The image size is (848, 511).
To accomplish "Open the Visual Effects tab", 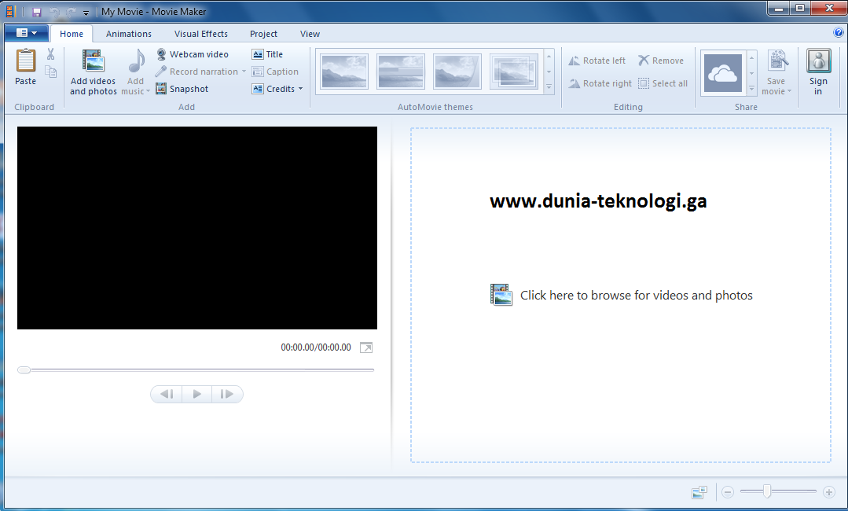I will coord(200,34).
